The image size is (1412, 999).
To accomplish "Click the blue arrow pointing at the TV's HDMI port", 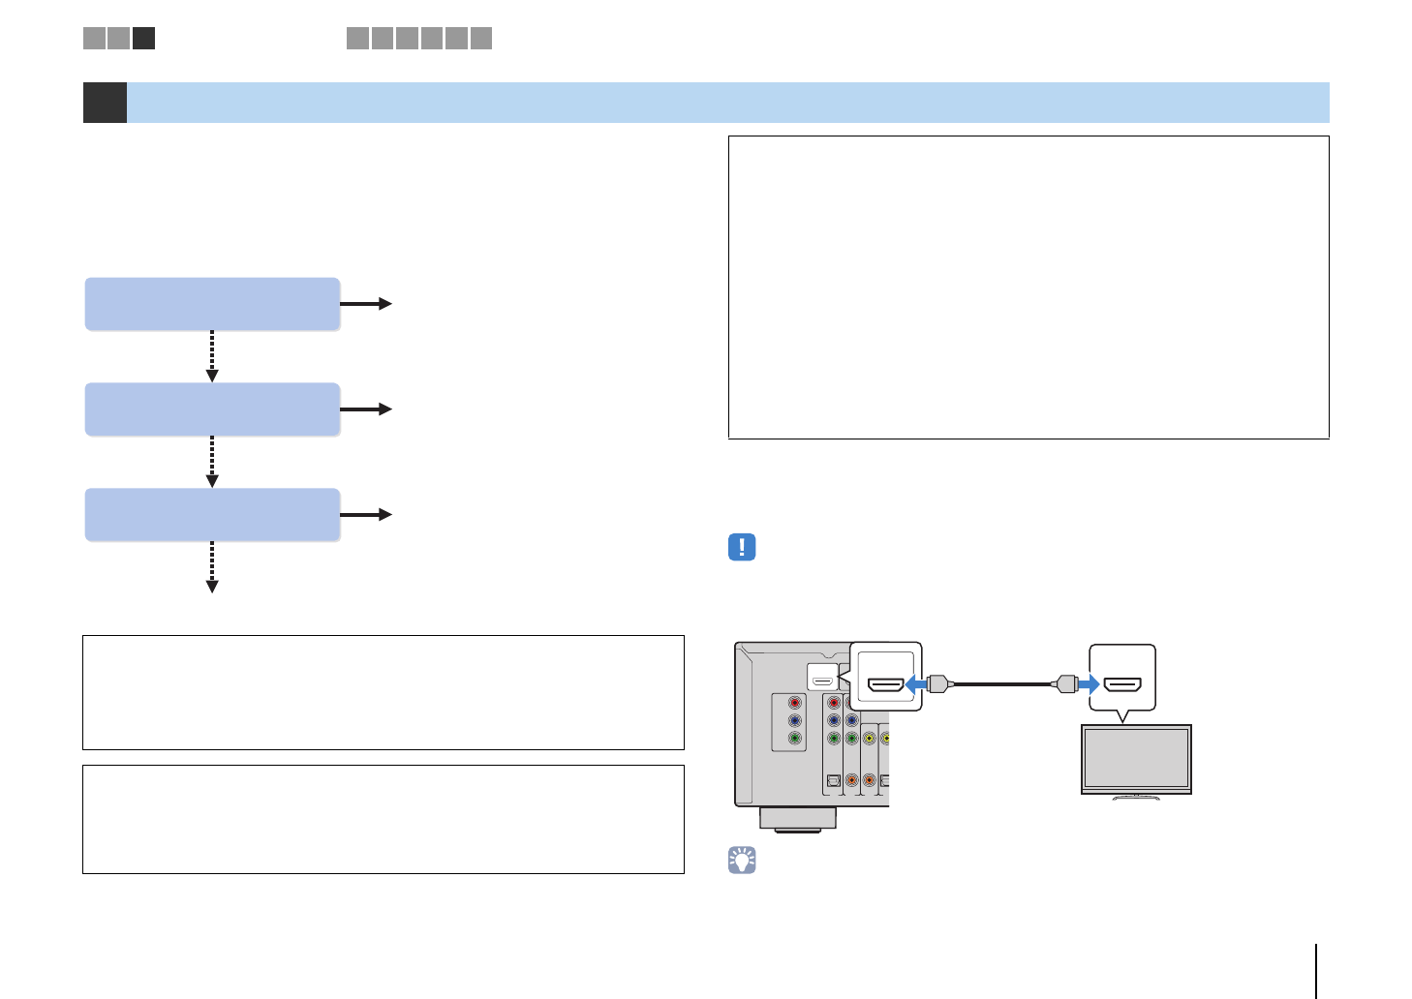I will click(1089, 684).
